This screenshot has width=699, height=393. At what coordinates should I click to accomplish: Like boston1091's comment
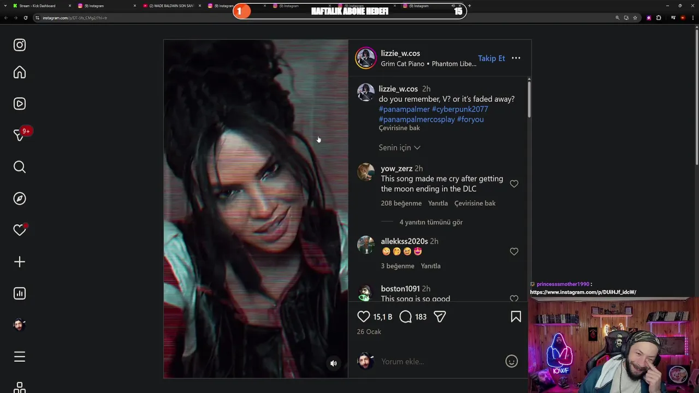(x=514, y=299)
